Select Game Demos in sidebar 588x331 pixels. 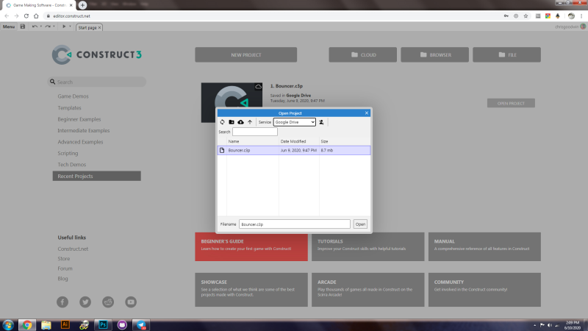click(x=73, y=96)
